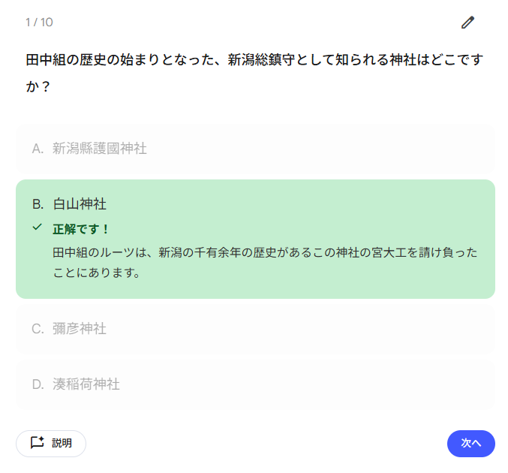Screen dimensions: 508x473
Task: Choose the answer 白山神社
Action: tap(80, 203)
